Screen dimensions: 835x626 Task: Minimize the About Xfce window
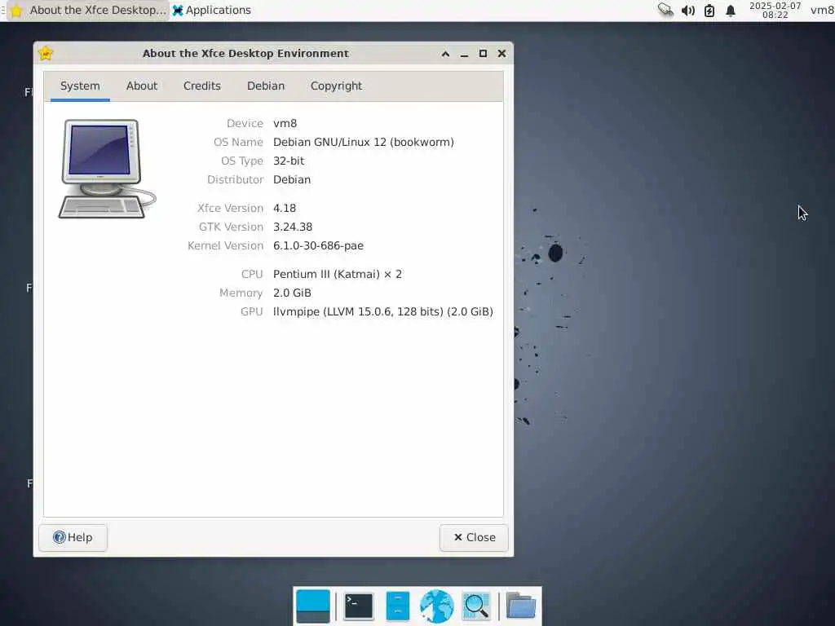click(x=464, y=54)
